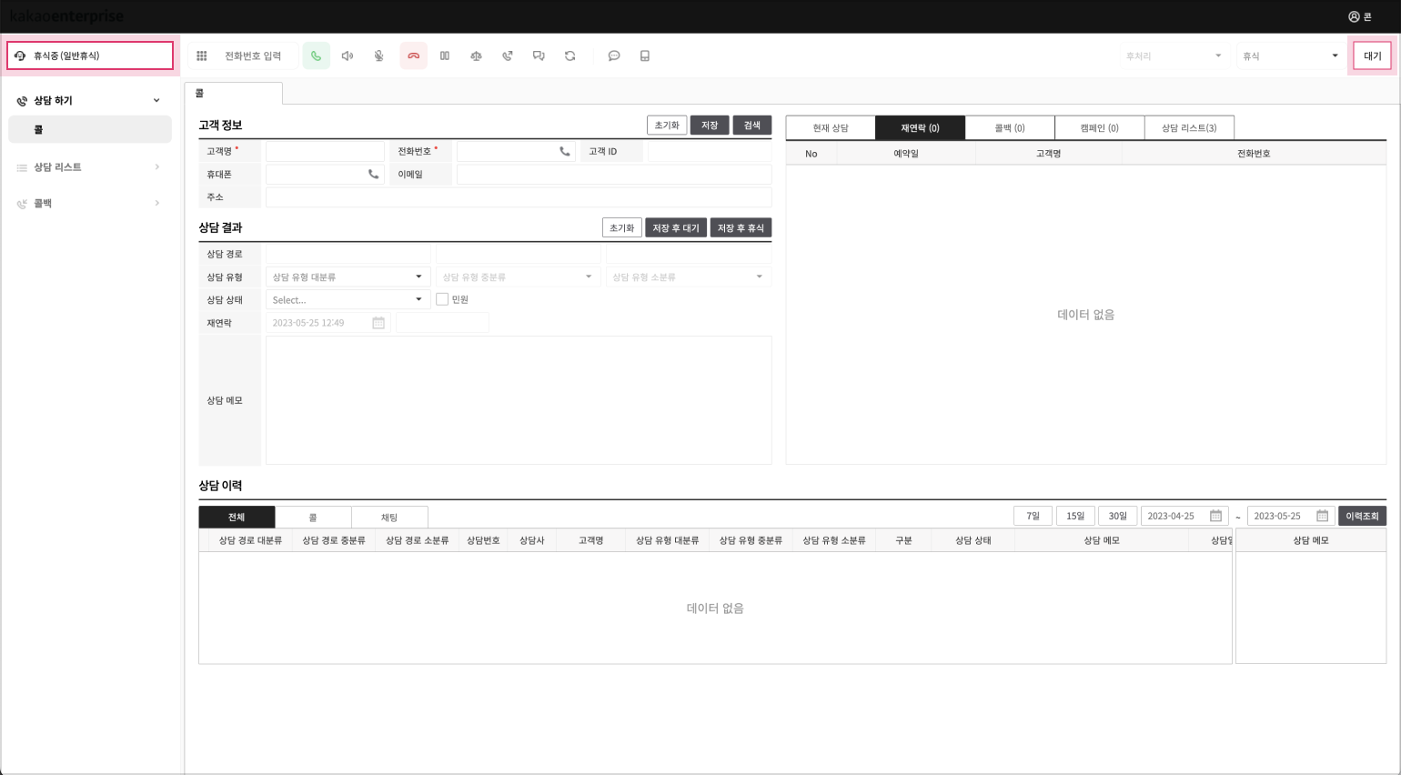Open the chat speech bubble icon
1401x775 pixels.
click(614, 55)
